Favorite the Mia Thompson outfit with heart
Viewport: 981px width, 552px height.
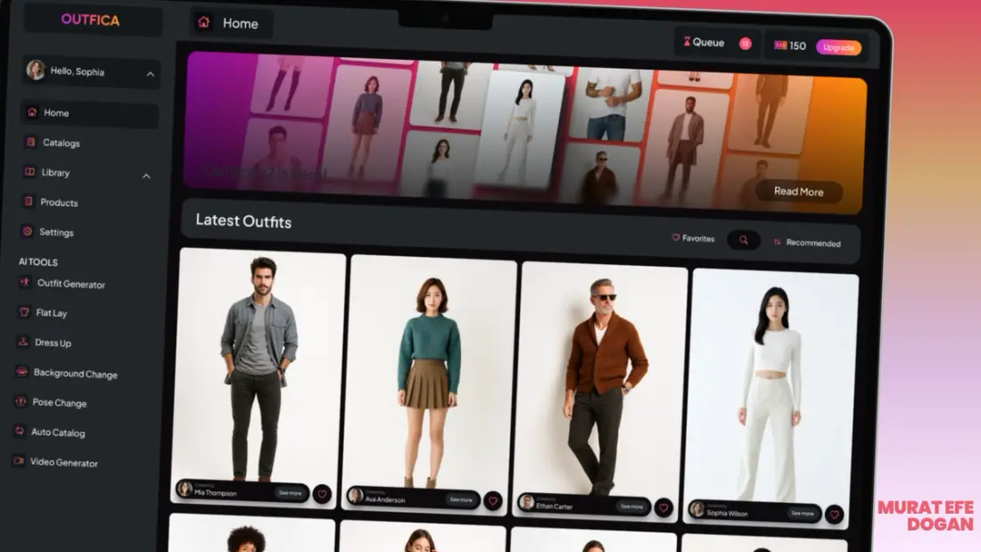click(322, 494)
